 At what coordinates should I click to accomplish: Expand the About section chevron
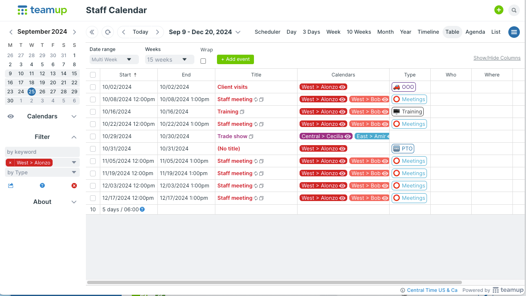tap(74, 202)
